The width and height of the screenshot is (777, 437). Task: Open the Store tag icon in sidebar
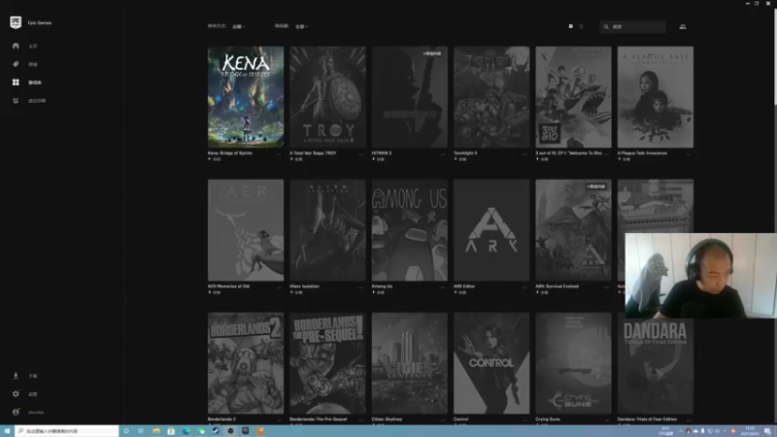point(16,64)
